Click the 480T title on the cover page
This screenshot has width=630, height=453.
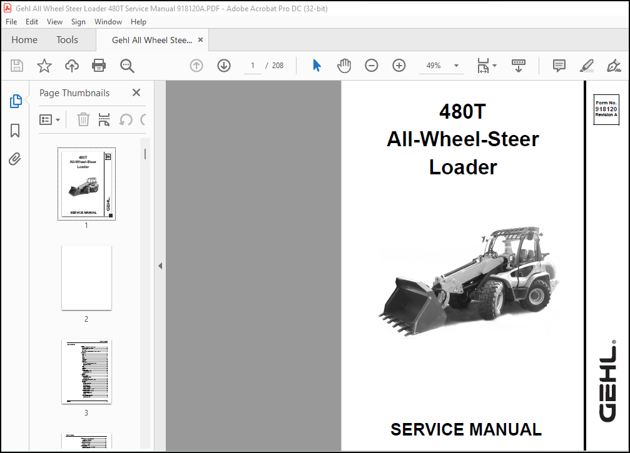click(462, 111)
